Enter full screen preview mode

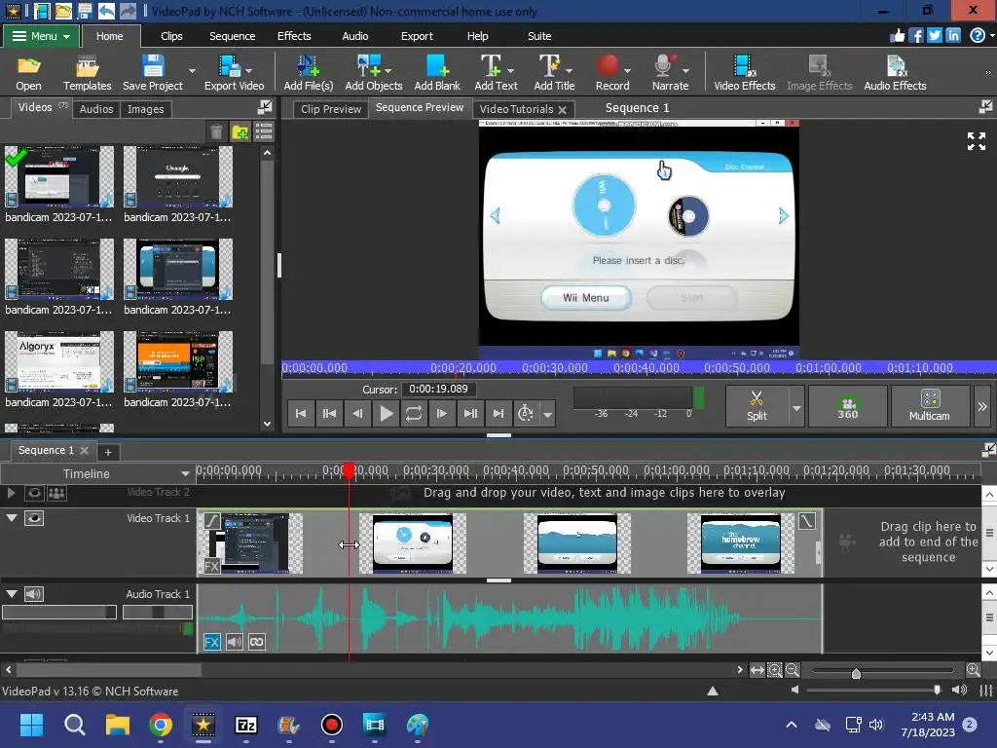tap(976, 141)
